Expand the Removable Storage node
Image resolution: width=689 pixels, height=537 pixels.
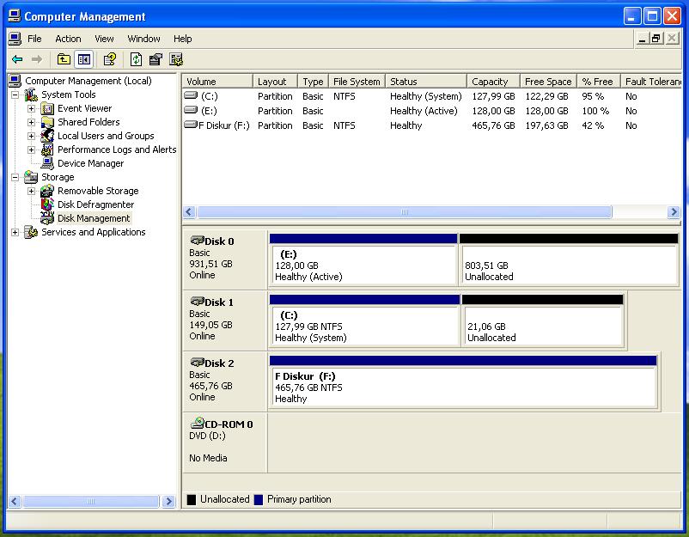coord(32,192)
